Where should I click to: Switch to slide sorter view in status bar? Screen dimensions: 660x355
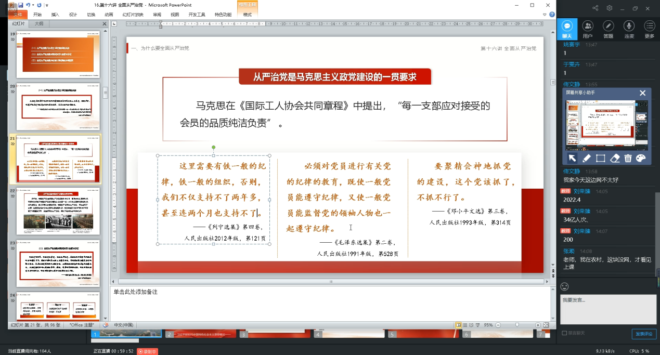(466, 325)
